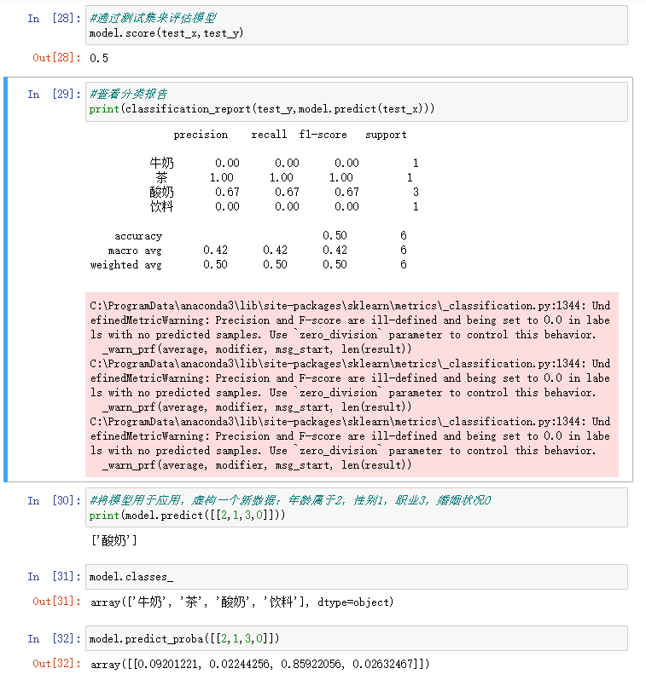
Task: Click the 'recall' column header in report
Action: (x=269, y=135)
